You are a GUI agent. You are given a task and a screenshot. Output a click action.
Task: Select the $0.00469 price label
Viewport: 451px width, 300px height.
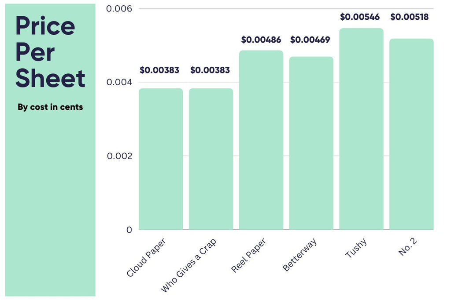coord(310,40)
